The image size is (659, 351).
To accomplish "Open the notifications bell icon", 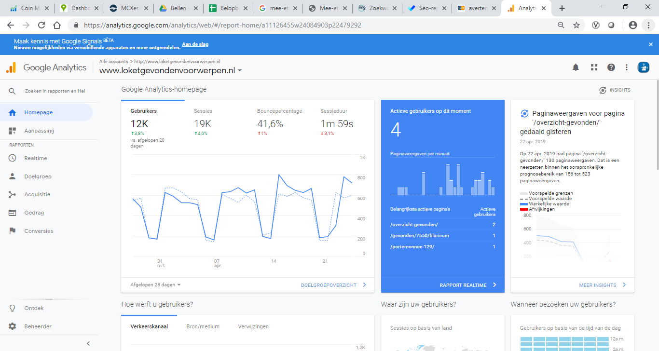I will point(576,67).
